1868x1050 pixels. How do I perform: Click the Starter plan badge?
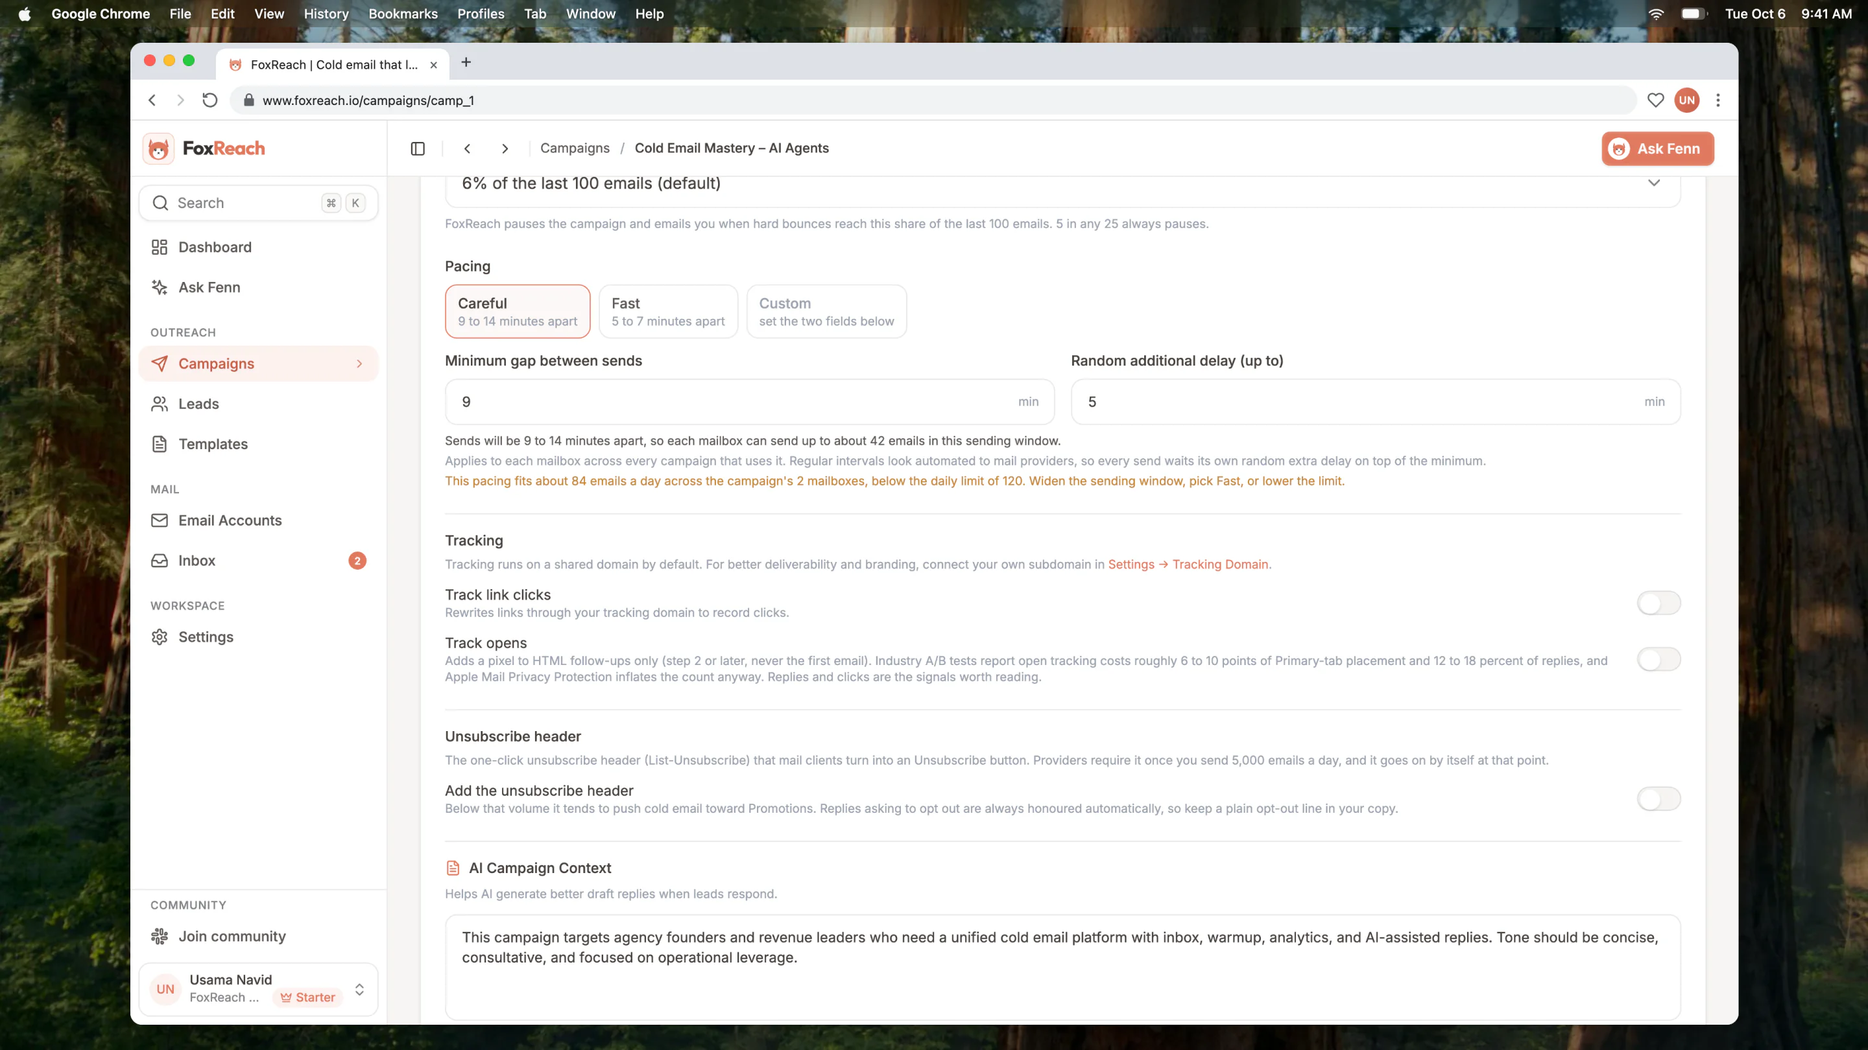point(308,998)
